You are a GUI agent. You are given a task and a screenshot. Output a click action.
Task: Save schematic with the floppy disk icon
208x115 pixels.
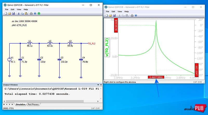(13, 13)
